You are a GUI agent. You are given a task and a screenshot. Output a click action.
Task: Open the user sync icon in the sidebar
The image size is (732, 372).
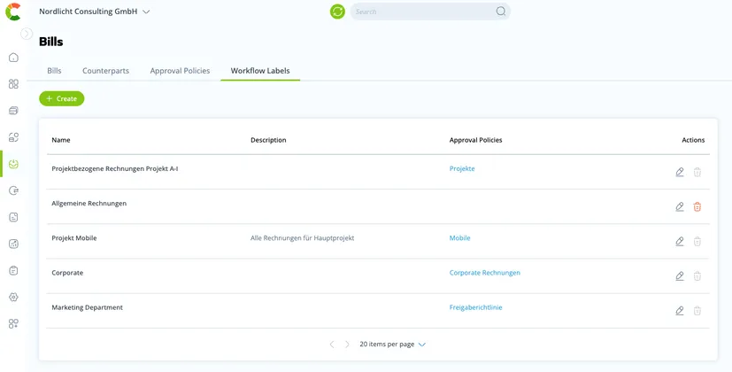point(13,137)
